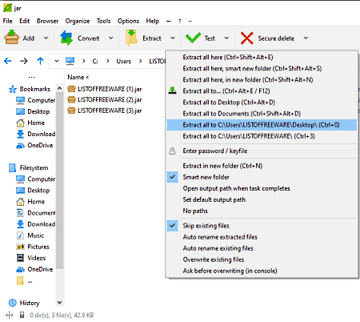Toggle Extract in new folder (Ctrl+N)
360x322 pixels.
tap(262, 166)
